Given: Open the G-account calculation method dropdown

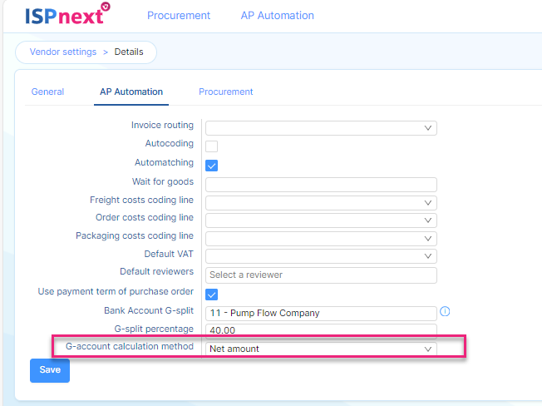Looking at the screenshot, I should (321, 349).
